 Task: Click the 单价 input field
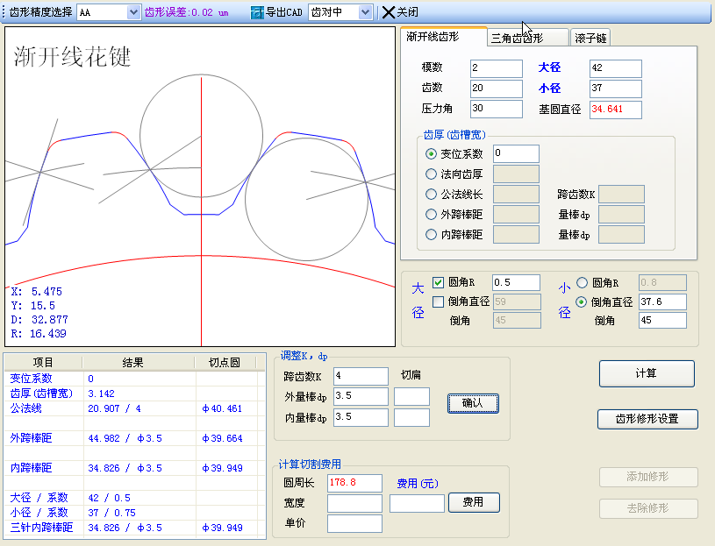click(x=354, y=523)
